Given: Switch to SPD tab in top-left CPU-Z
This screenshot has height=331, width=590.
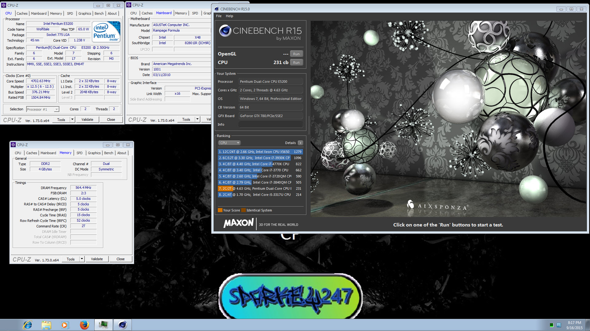Looking at the screenshot, I should click(x=70, y=13).
